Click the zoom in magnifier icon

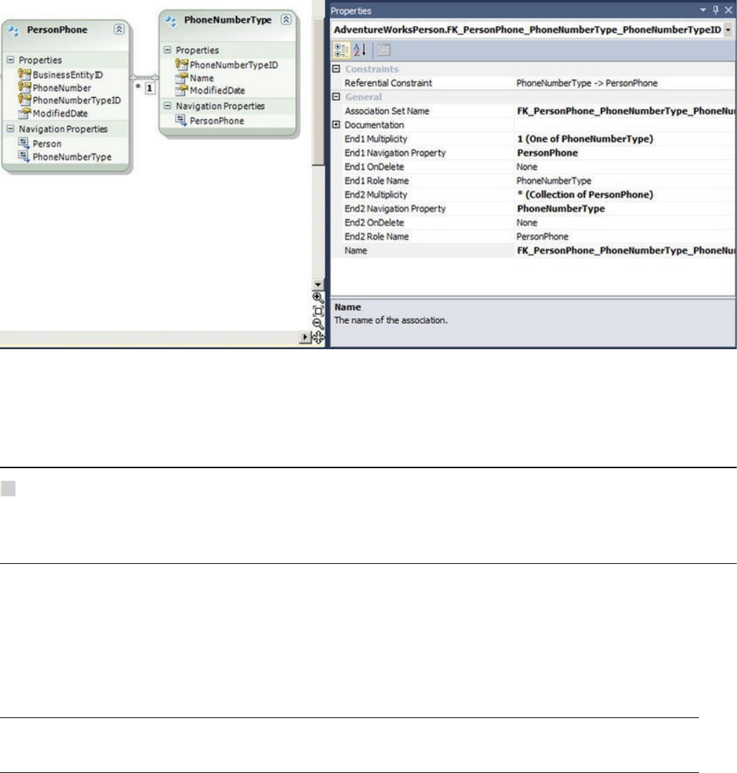(318, 297)
